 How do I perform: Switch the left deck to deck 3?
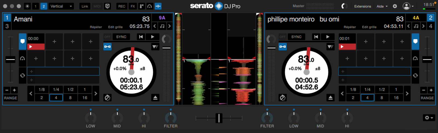point(7,26)
